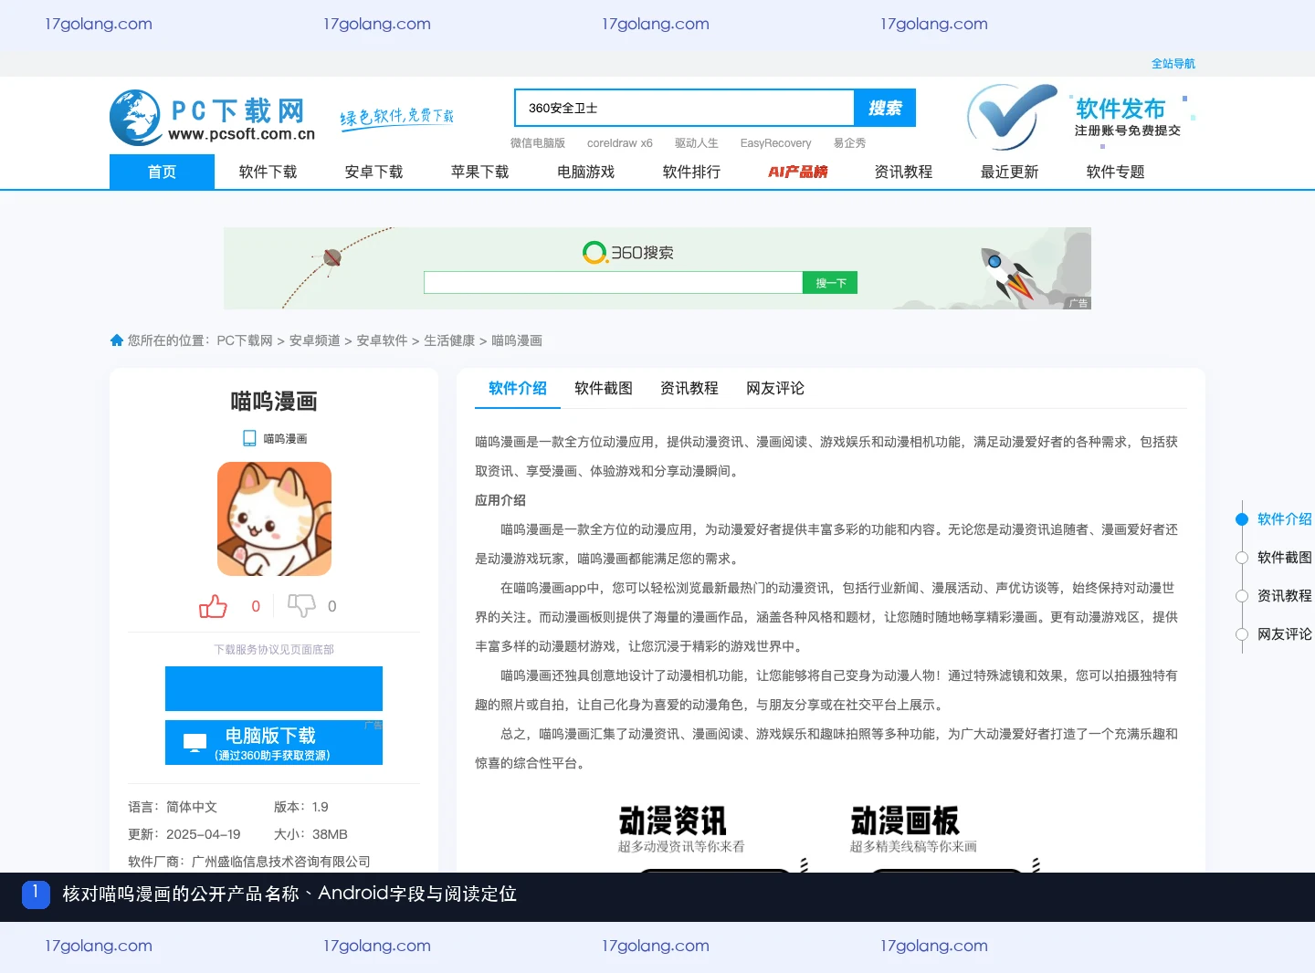
Task: Switch to 资讯教程 content tab
Action: coord(689,388)
